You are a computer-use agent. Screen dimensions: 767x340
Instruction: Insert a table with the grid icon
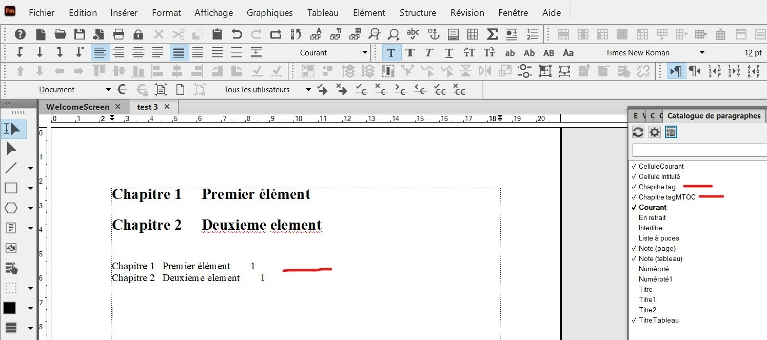(x=473, y=34)
